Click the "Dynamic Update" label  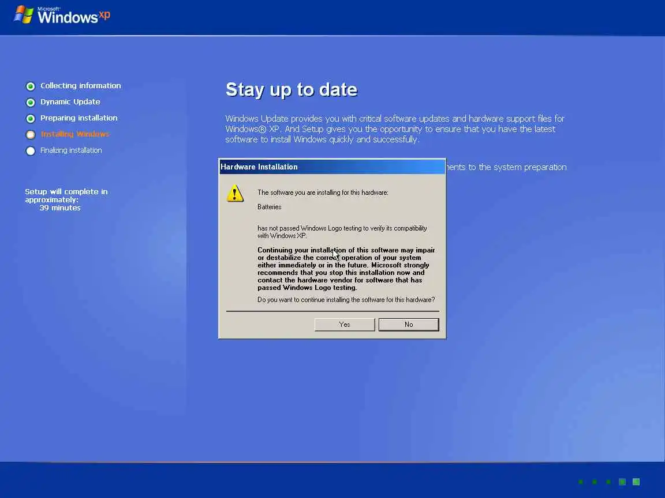pyautogui.click(x=70, y=101)
